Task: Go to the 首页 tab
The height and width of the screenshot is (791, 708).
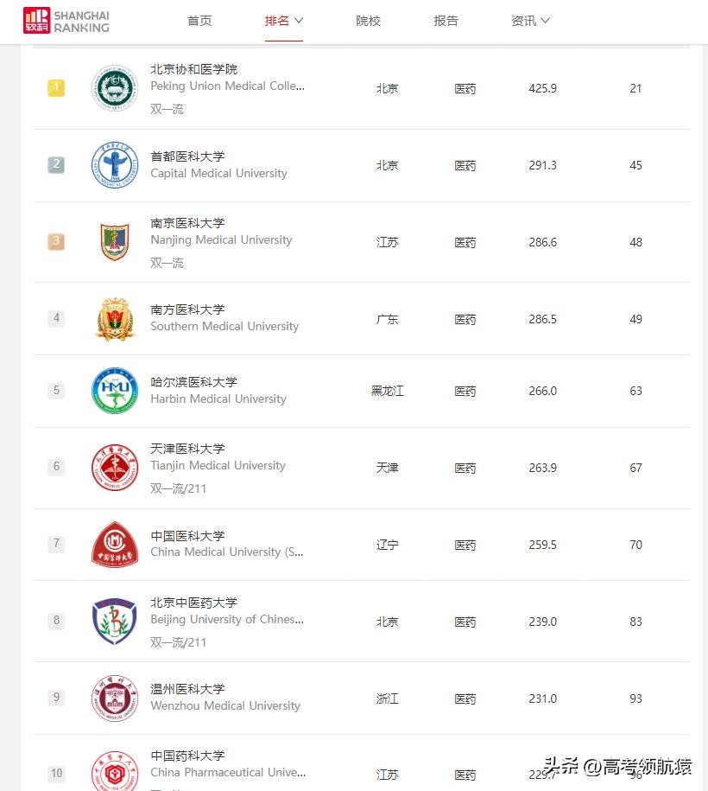Action: (199, 21)
